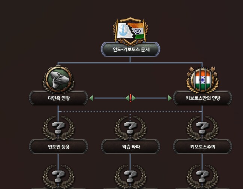
Task: Click the hidden focus icon below 악습 타파
Action: coord(130,177)
